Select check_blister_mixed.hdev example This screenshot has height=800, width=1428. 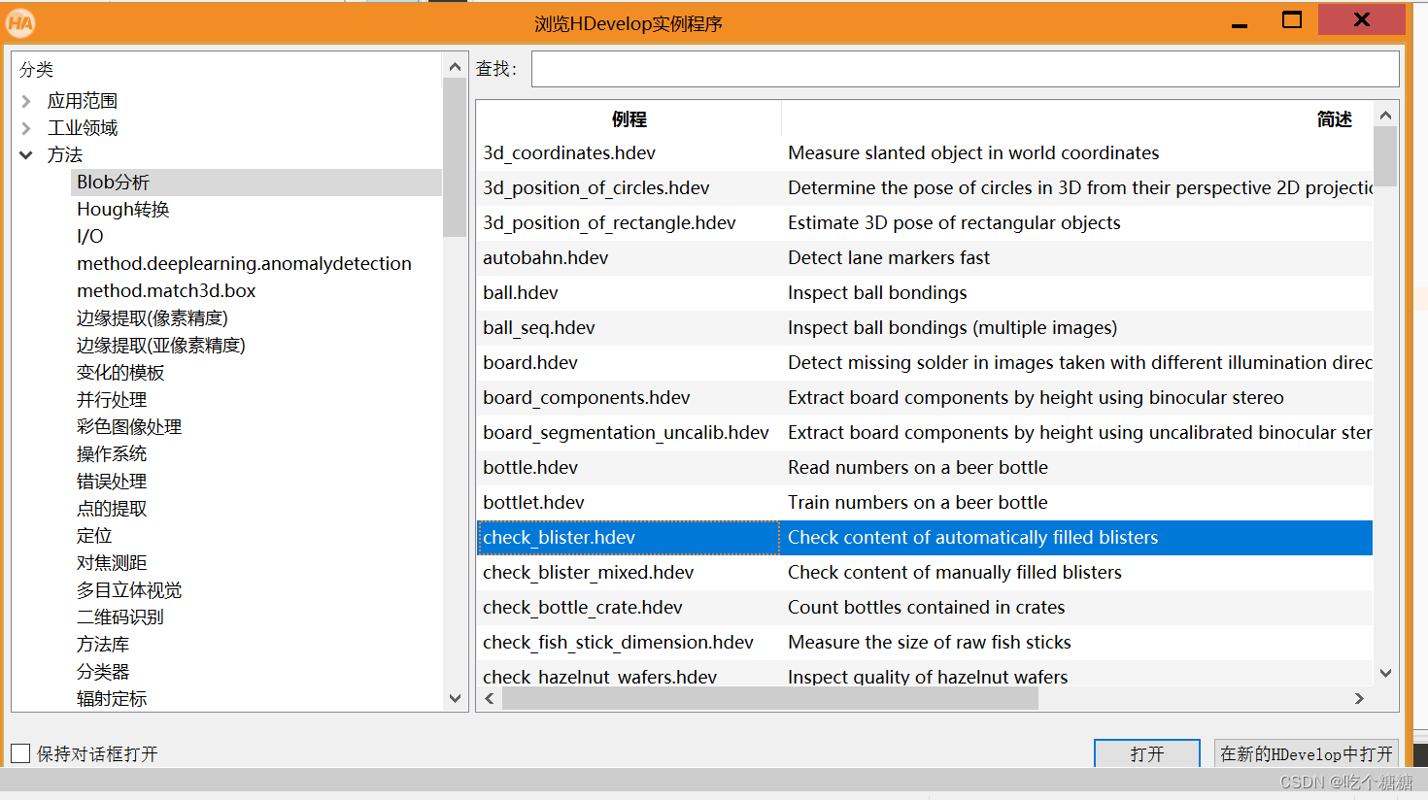[x=589, y=573]
